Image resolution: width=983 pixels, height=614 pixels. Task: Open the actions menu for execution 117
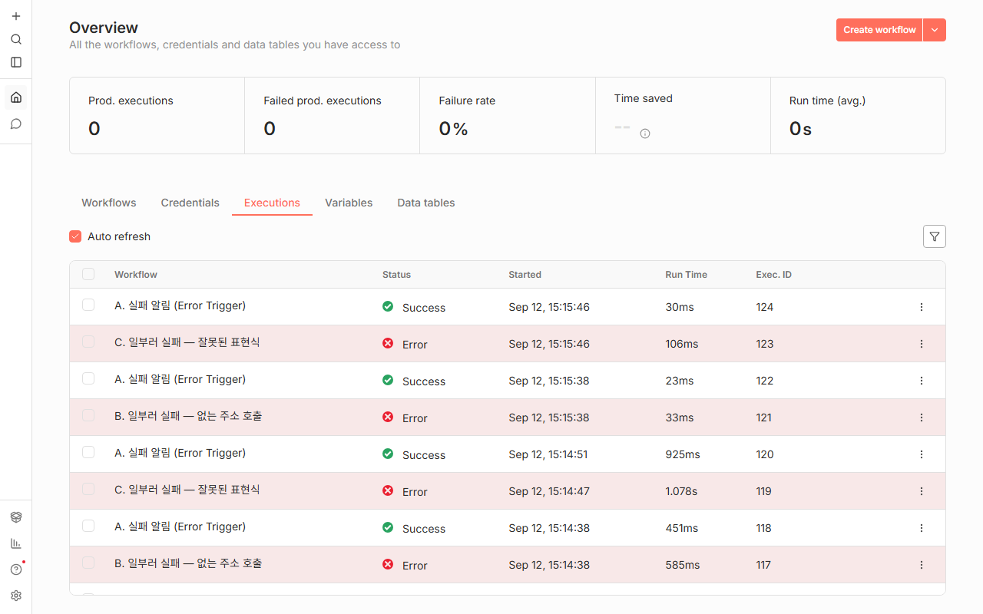point(922,565)
